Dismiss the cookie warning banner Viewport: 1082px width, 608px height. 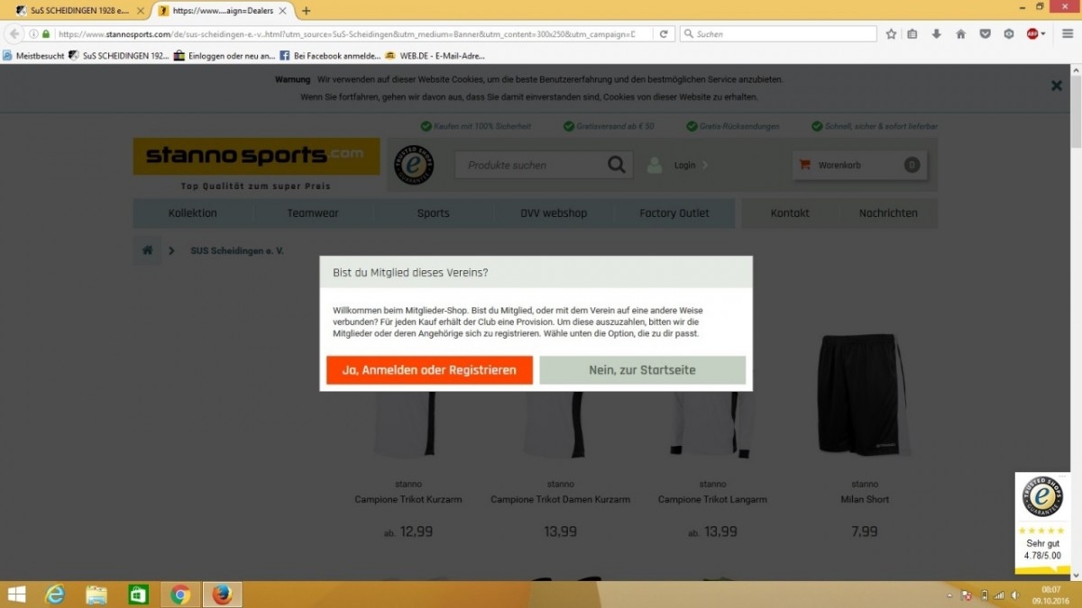[1056, 86]
